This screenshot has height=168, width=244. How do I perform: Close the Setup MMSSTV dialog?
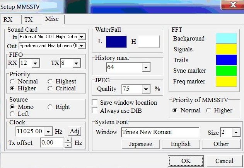coord(233,5)
